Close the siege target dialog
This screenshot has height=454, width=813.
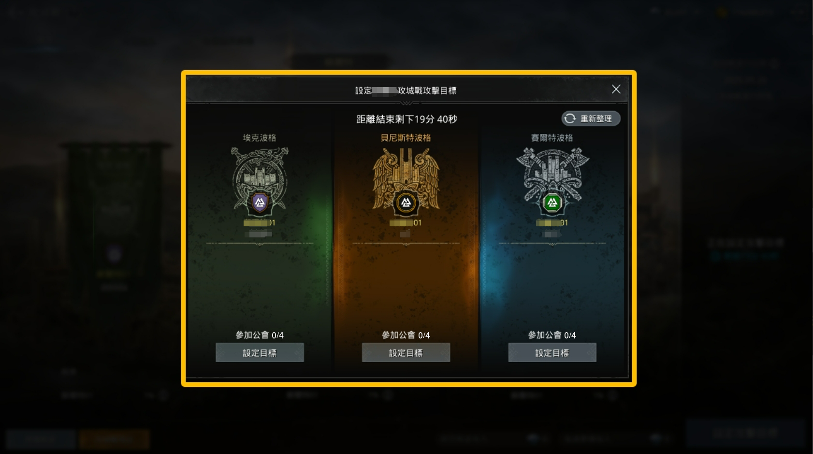(616, 89)
